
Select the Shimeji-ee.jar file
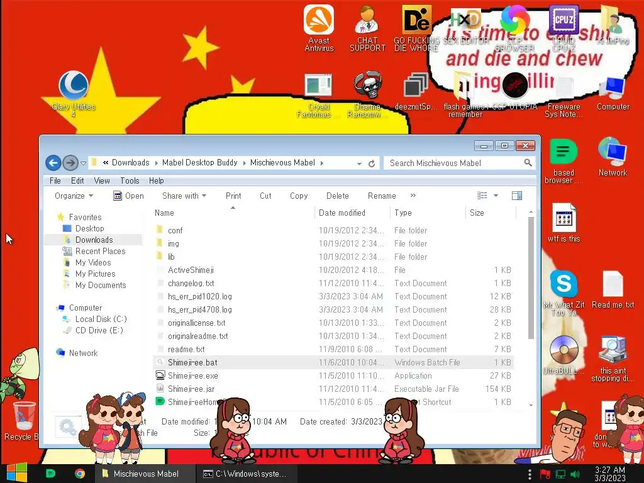coord(191,389)
